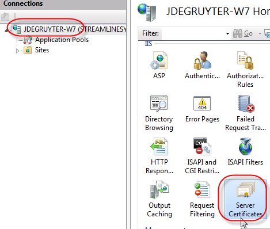Click the Show All icon after Go
The image size is (270, 229).
pyautogui.click(x=267, y=33)
